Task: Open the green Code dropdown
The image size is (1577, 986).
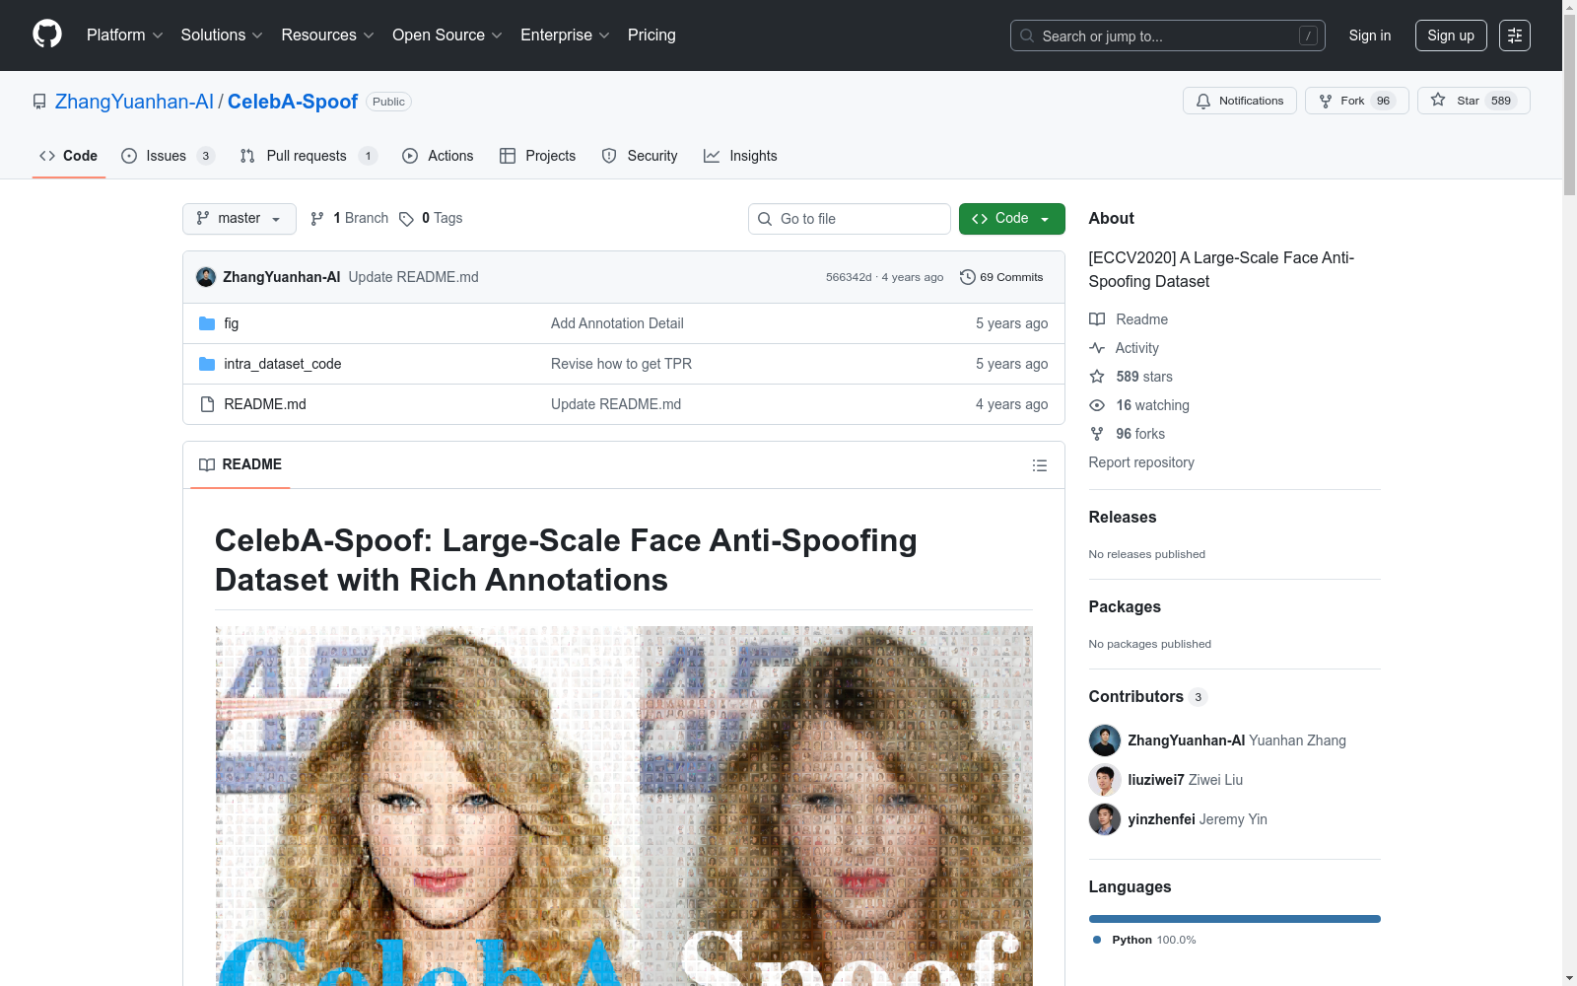Action: tap(1012, 219)
